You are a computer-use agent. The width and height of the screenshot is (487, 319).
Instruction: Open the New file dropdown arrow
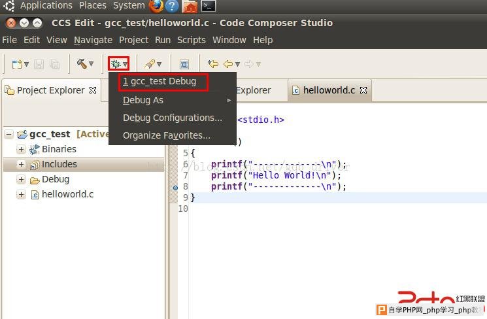[x=26, y=64]
